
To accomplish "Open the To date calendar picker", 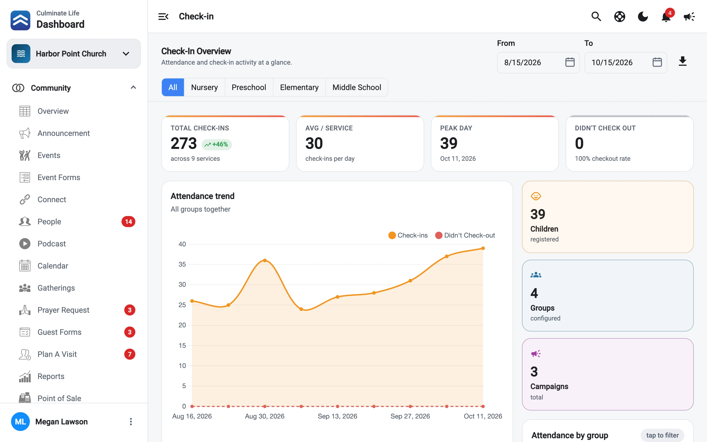I will coord(657,62).
